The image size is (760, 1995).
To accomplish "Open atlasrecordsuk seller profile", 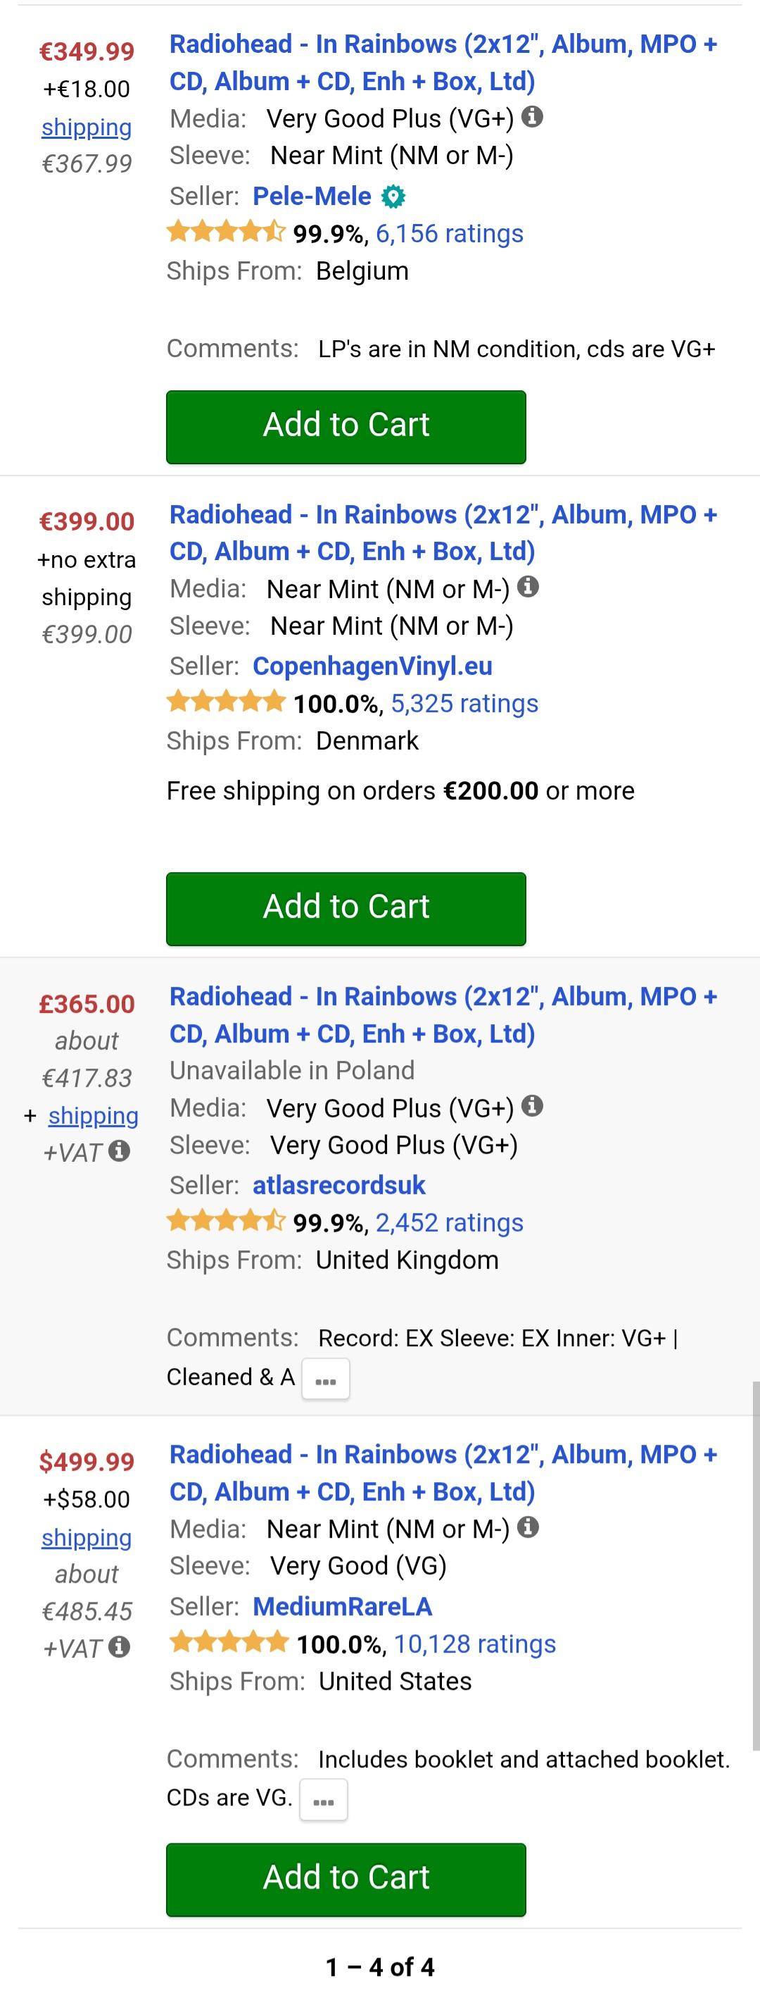I will (x=339, y=1185).
